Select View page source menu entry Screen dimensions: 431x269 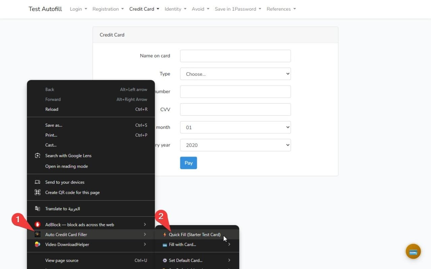click(x=91, y=260)
